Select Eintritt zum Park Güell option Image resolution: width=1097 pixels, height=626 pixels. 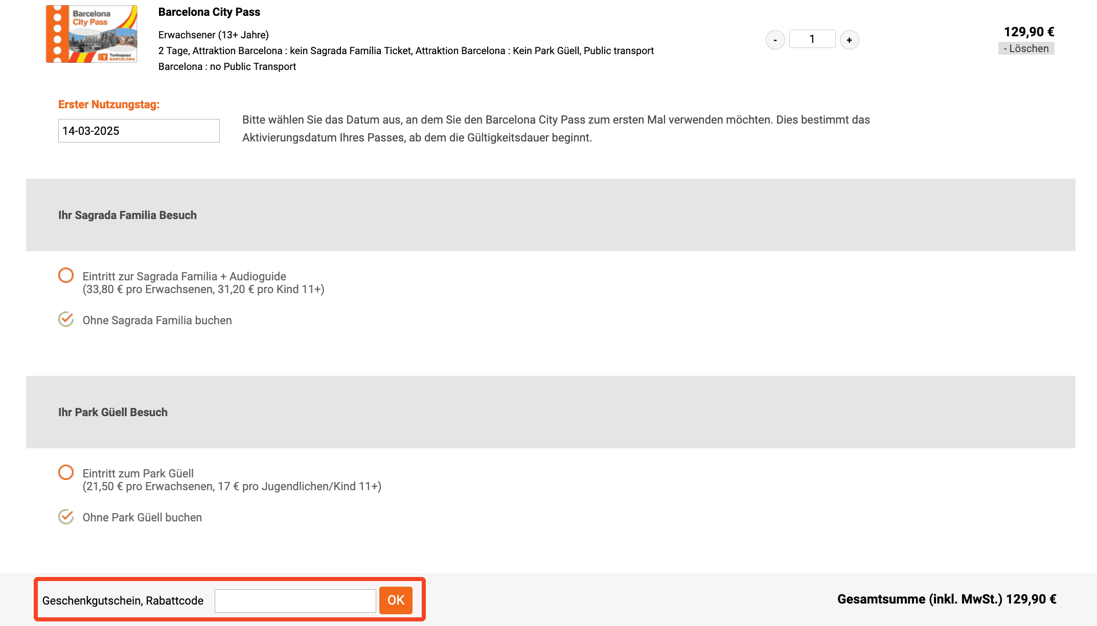coord(66,472)
